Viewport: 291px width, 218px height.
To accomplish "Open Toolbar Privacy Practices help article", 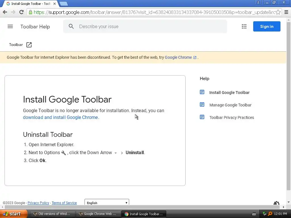I will point(232,118).
